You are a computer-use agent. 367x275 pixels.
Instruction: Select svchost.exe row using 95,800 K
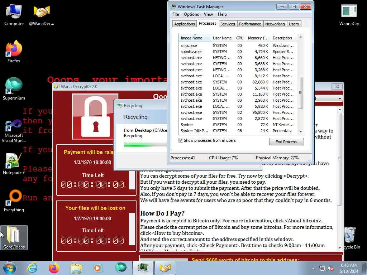pyautogui.click(x=238, y=112)
